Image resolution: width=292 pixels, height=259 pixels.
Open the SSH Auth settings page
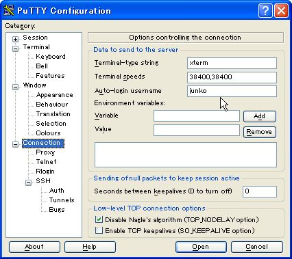point(57,191)
